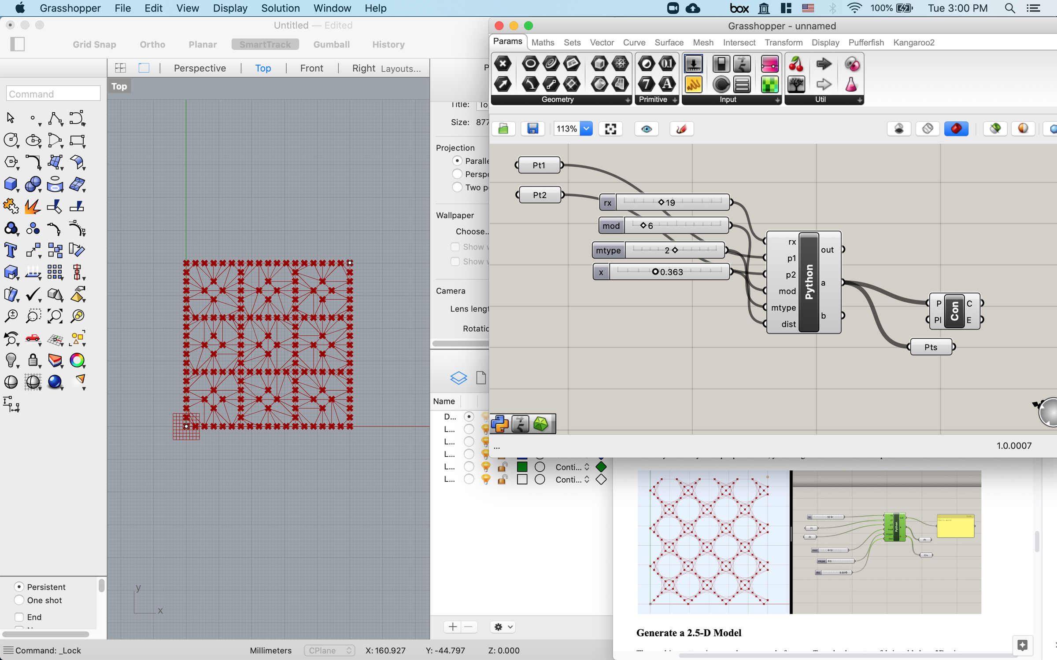Select One shot mode in Rhino panel
Viewport: 1057px width, 660px height.
pyautogui.click(x=19, y=600)
